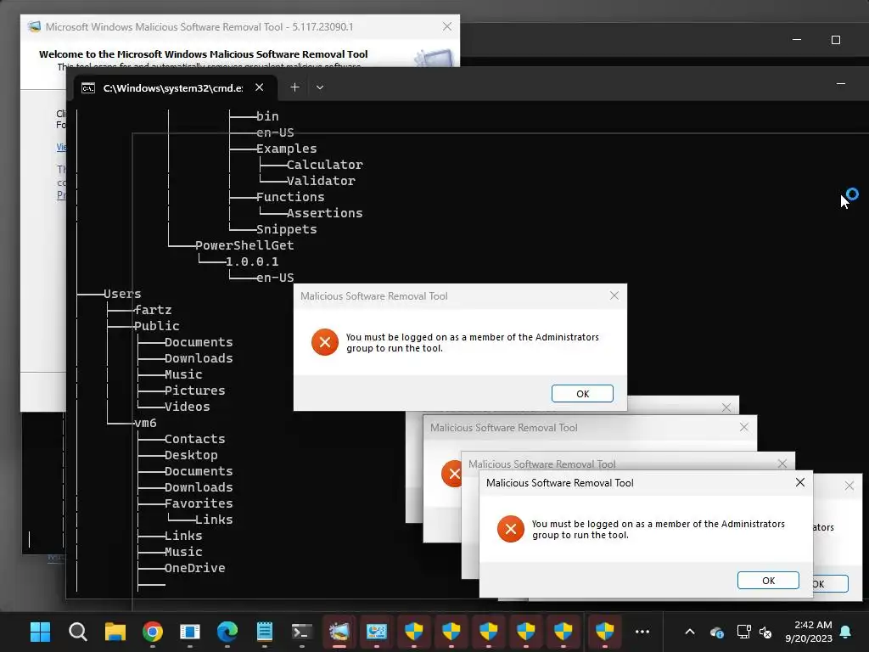Viewport: 869px width, 652px height.
Task: Click the 'PowerShellGet' line in terminal
Action: tap(244, 245)
